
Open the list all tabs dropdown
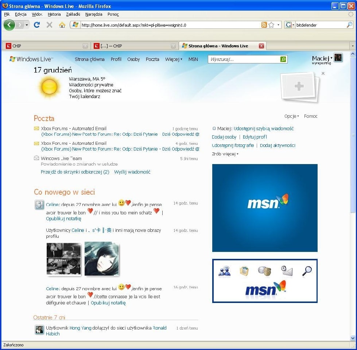[x=353, y=46]
